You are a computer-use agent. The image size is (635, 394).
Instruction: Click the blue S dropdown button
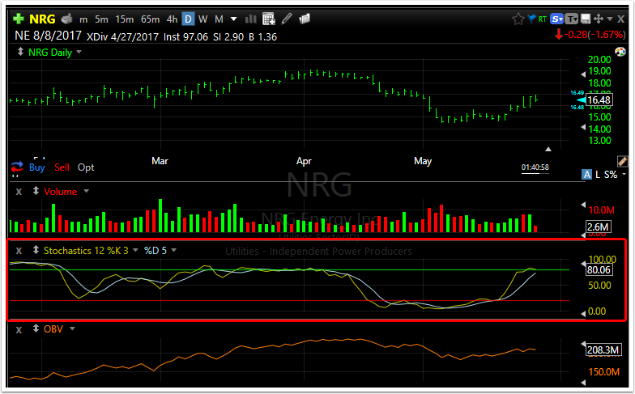(557, 19)
